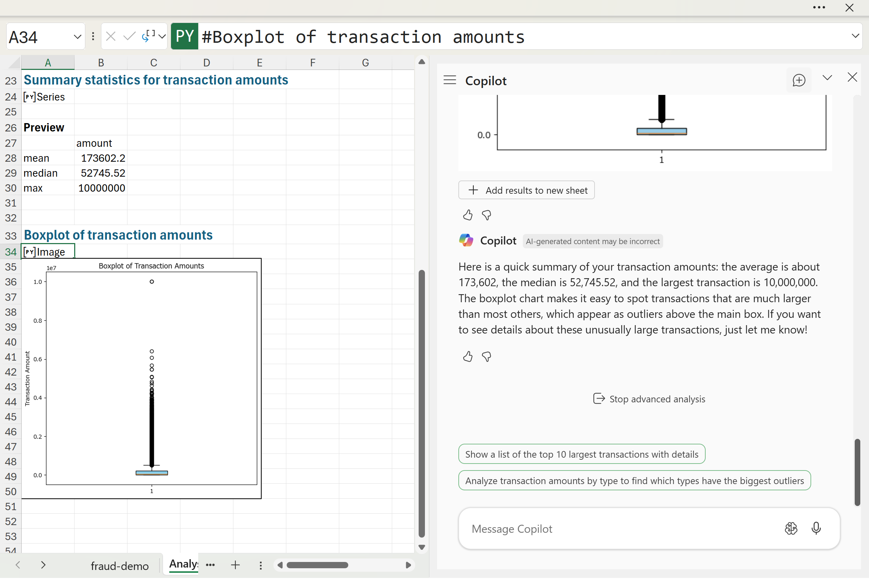This screenshot has width=869, height=579.
Task: Switch to the fraud-demo sheet tab
Action: coord(119,566)
